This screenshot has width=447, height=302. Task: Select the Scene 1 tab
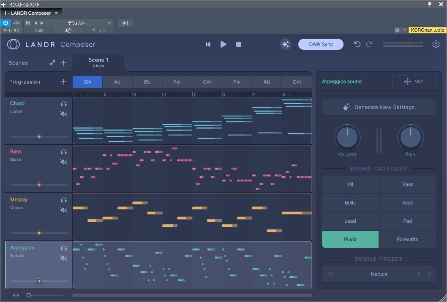[98, 62]
